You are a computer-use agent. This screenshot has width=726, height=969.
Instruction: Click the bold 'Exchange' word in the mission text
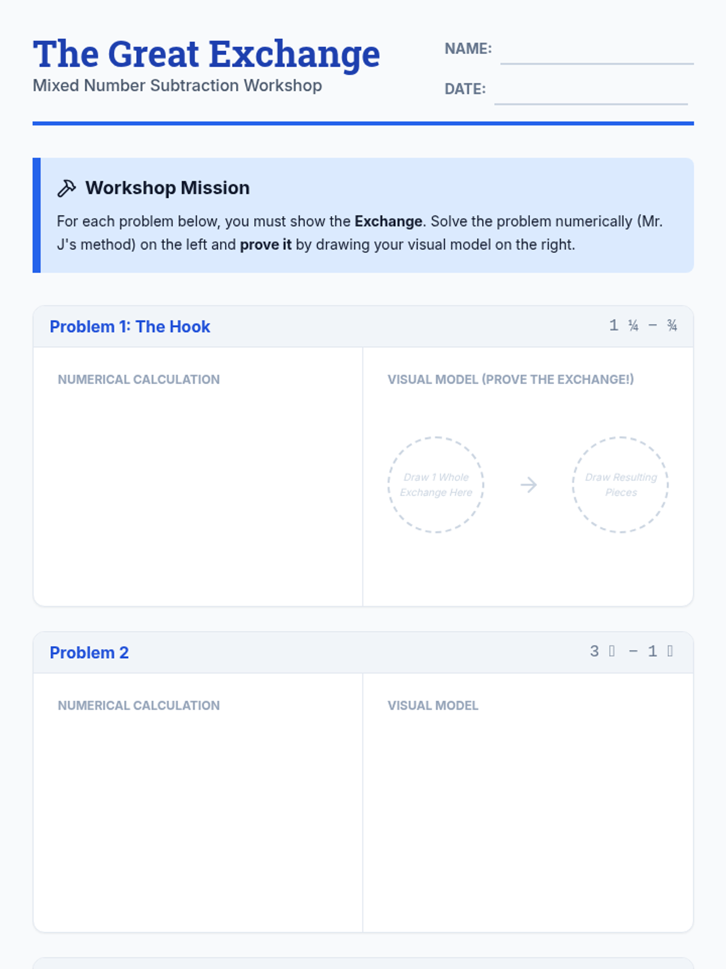pyautogui.click(x=388, y=221)
